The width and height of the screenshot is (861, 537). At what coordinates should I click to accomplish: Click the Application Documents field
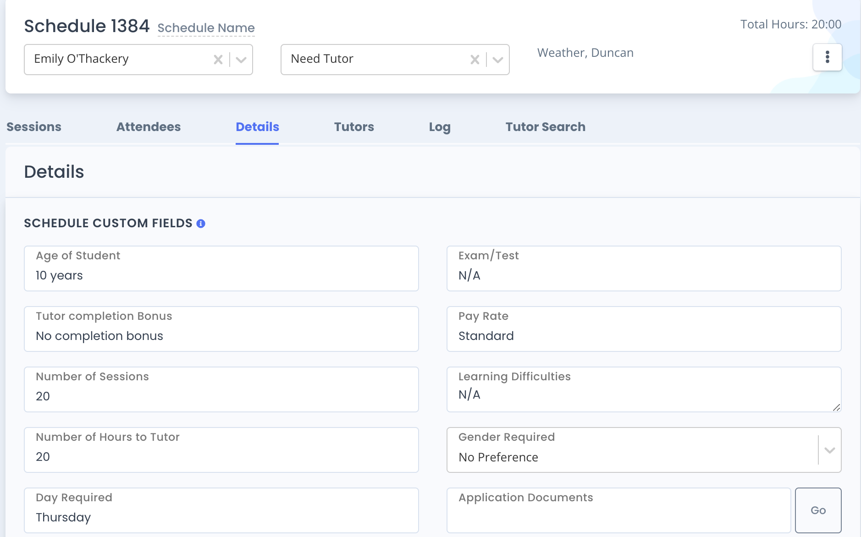pyautogui.click(x=618, y=510)
